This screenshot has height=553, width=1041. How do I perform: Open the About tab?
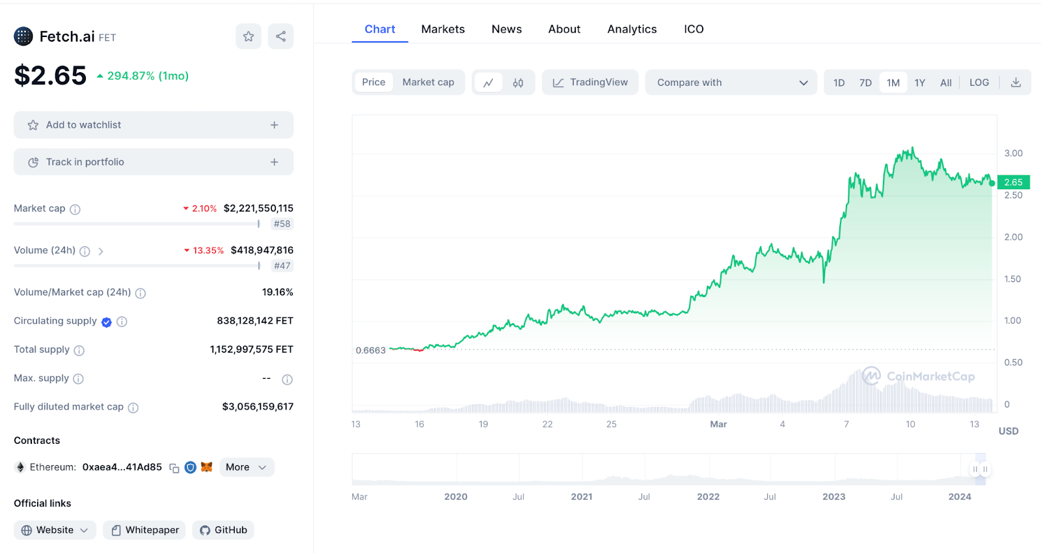click(564, 29)
